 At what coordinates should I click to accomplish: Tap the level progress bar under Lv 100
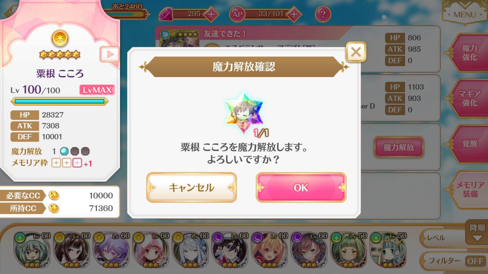tap(59, 101)
